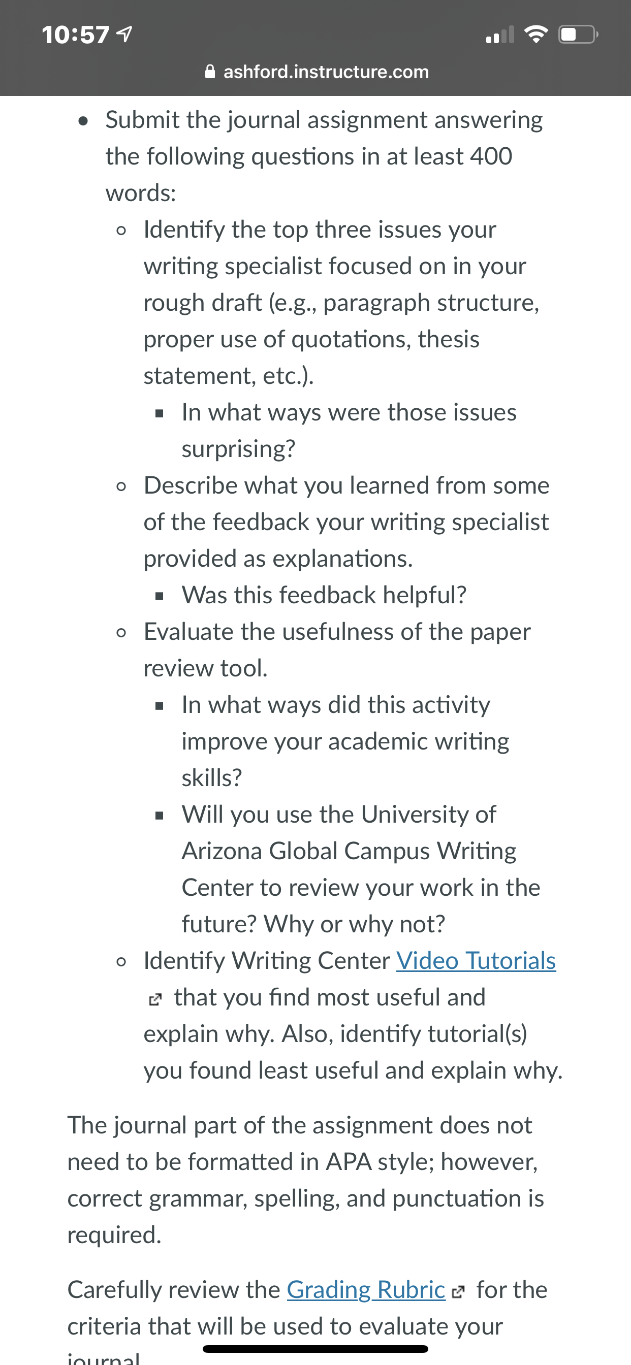Open the Video Tutorials link
631x1365 pixels.
(476, 961)
